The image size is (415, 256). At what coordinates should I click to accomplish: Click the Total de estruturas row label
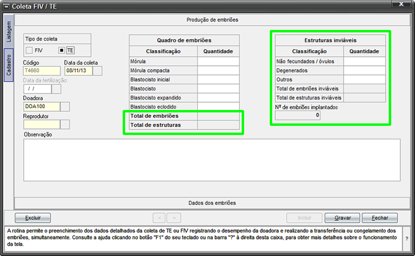coord(156,125)
